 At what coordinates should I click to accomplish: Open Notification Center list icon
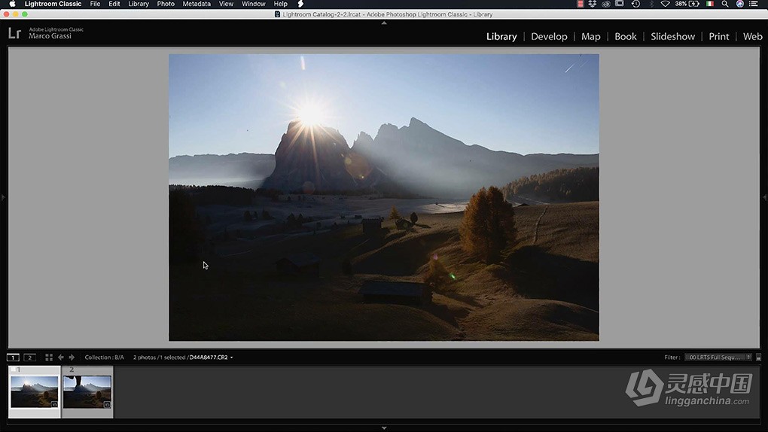coord(754,4)
